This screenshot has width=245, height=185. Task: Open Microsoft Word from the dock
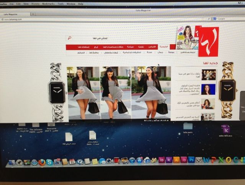pos(206,160)
